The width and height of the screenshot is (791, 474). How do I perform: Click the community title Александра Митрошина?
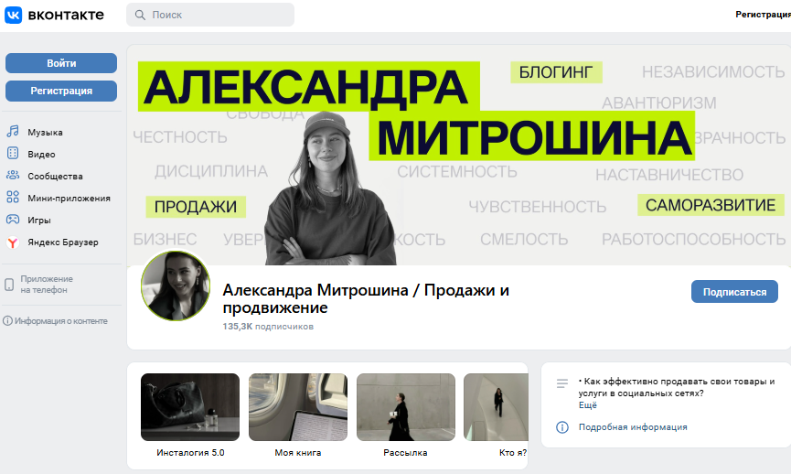366,299
